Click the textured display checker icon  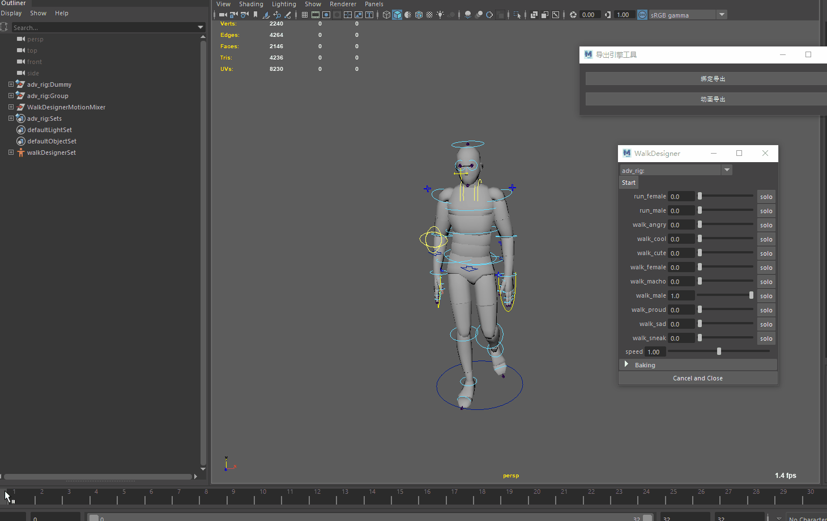pyautogui.click(x=429, y=15)
